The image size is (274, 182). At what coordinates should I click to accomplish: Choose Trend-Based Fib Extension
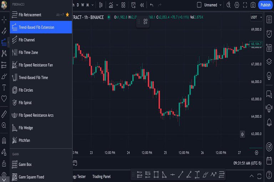coord(41,27)
